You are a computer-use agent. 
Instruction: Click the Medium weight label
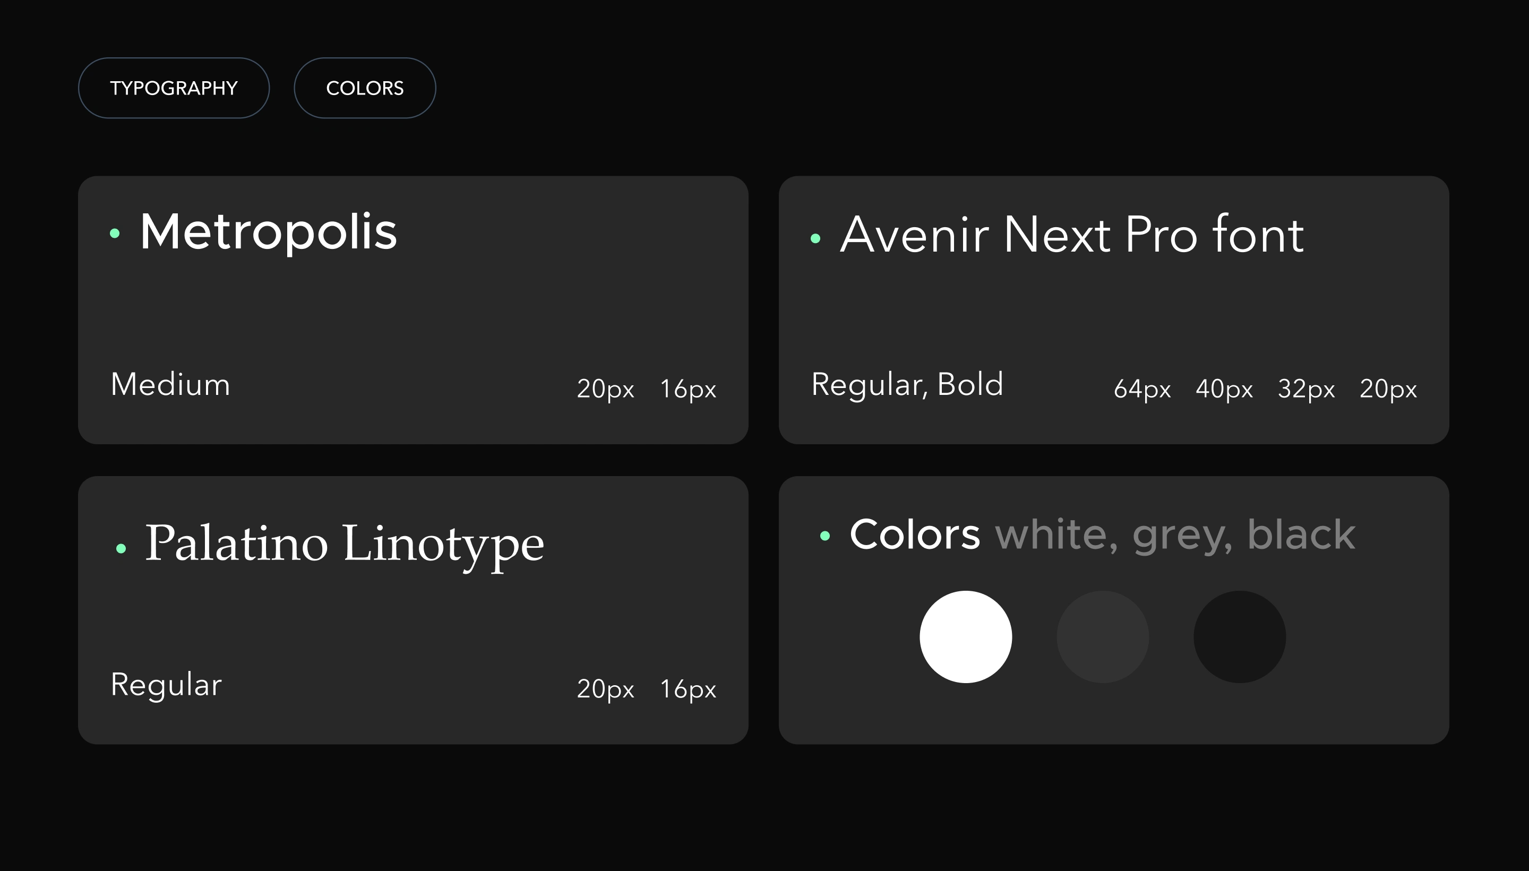tap(170, 384)
